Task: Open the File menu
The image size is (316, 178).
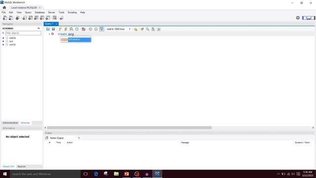Action: click(3, 12)
